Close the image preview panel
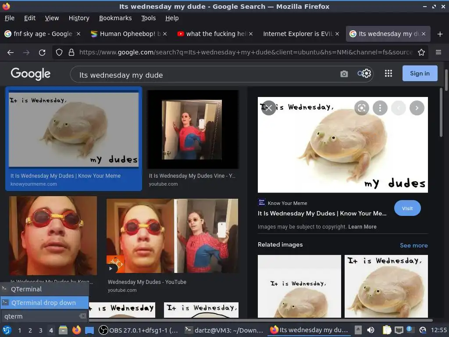449x337 pixels. tap(269, 108)
